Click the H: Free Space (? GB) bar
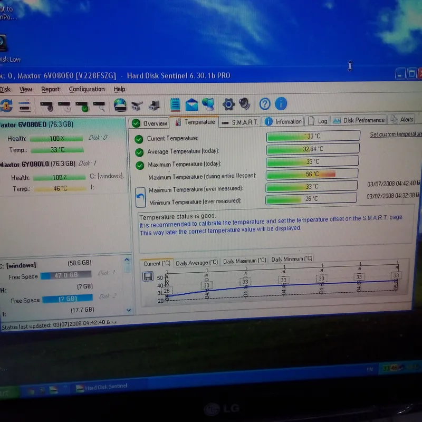The height and width of the screenshot is (422, 422). (68, 299)
